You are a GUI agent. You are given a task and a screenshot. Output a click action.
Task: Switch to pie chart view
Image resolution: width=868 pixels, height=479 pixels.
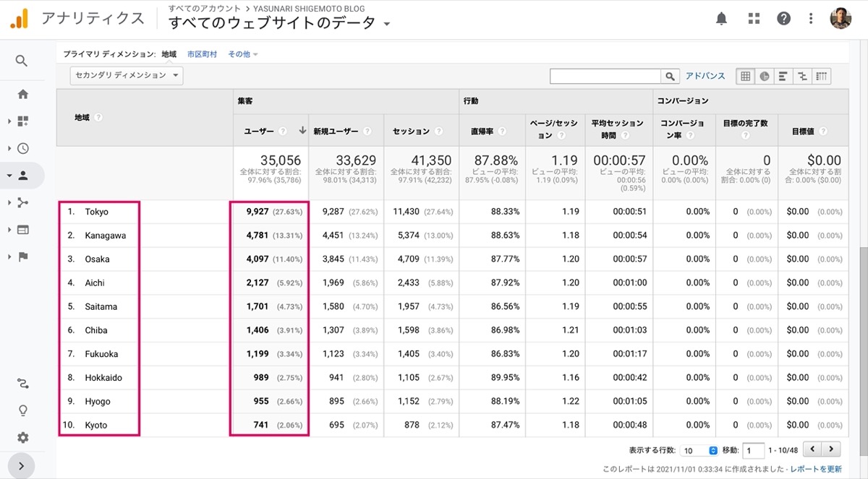(765, 76)
